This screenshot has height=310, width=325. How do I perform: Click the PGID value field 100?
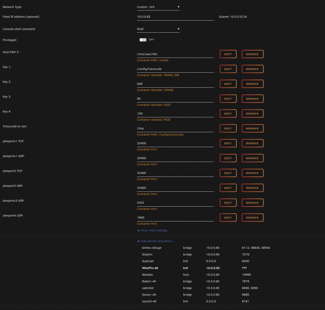pyautogui.click(x=175, y=114)
